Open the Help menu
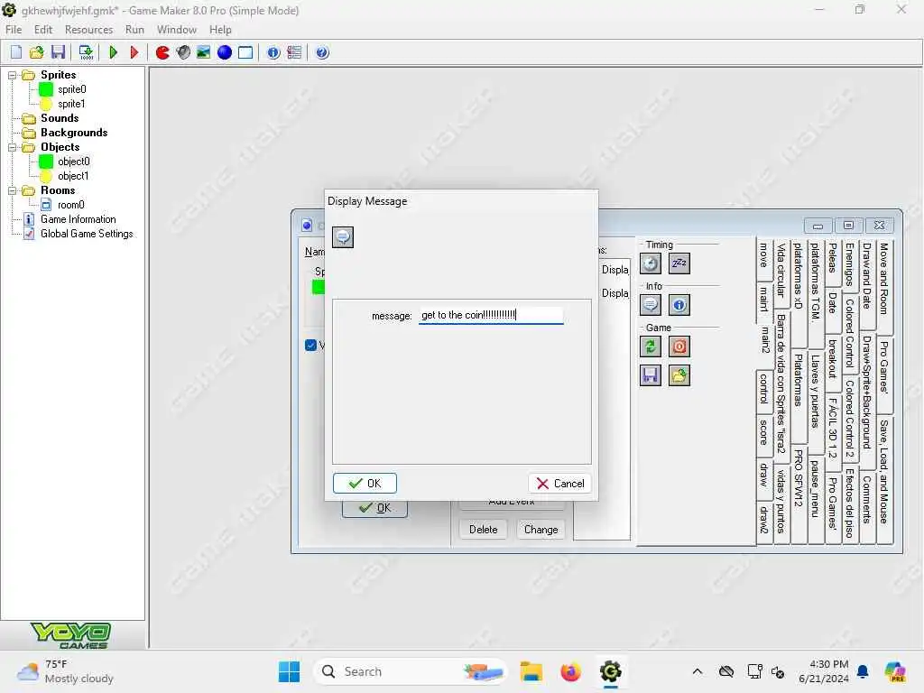The image size is (924, 693). tap(220, 30)
